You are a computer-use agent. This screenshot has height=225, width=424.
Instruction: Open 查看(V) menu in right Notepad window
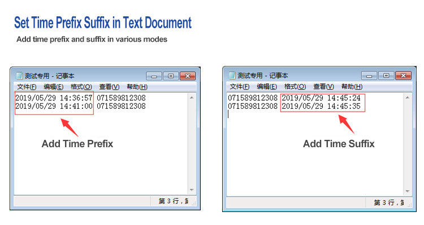click(x=323, y=87)
